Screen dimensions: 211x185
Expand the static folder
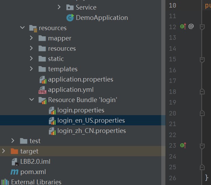coord(31,59)
